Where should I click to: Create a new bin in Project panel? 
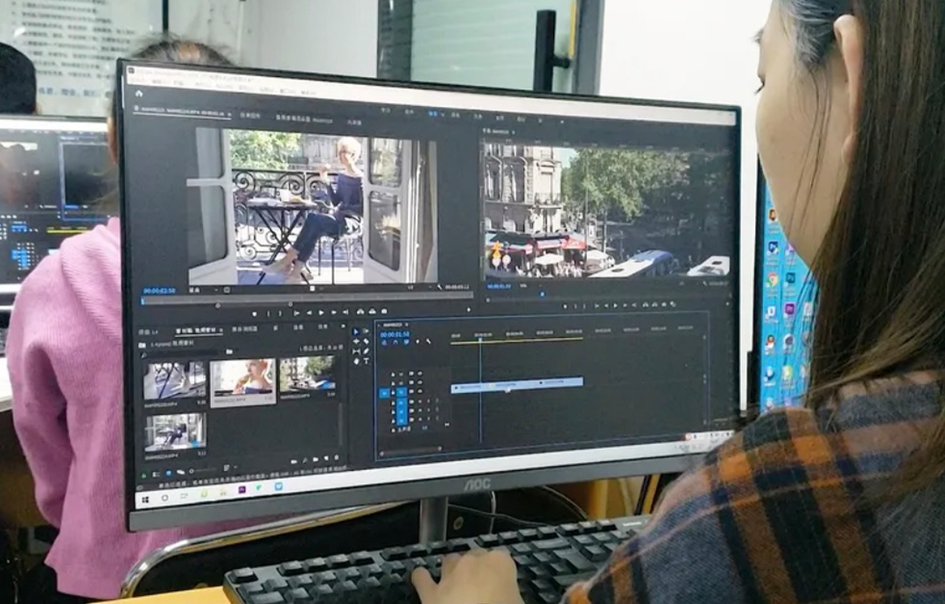pos(315,460)
